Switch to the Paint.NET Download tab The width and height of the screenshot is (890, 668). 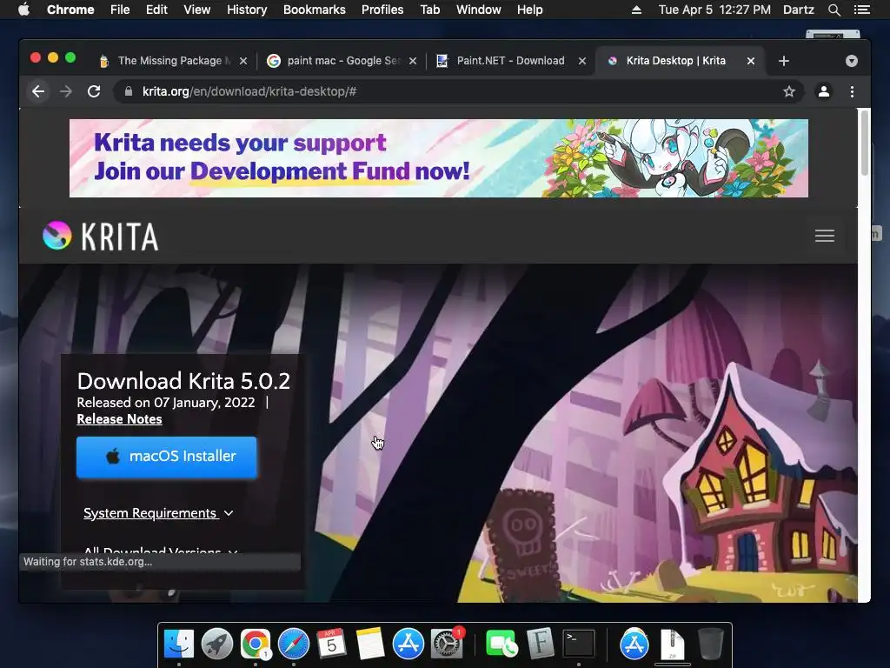509,61
